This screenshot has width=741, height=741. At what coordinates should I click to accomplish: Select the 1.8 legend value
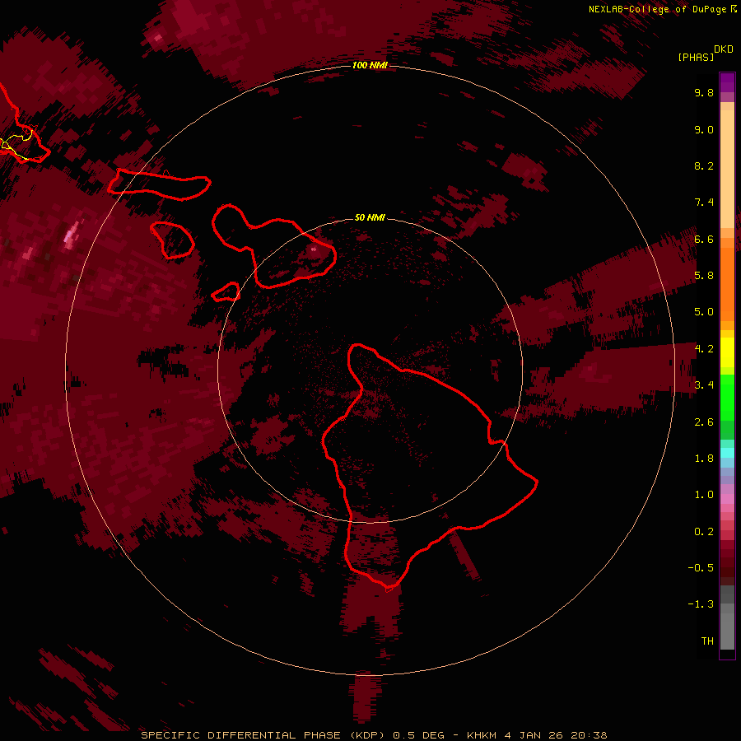(704, 459)
